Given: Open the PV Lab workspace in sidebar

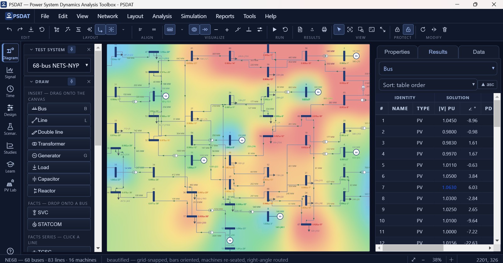Looking at the screenshot, I should [10, 186].
